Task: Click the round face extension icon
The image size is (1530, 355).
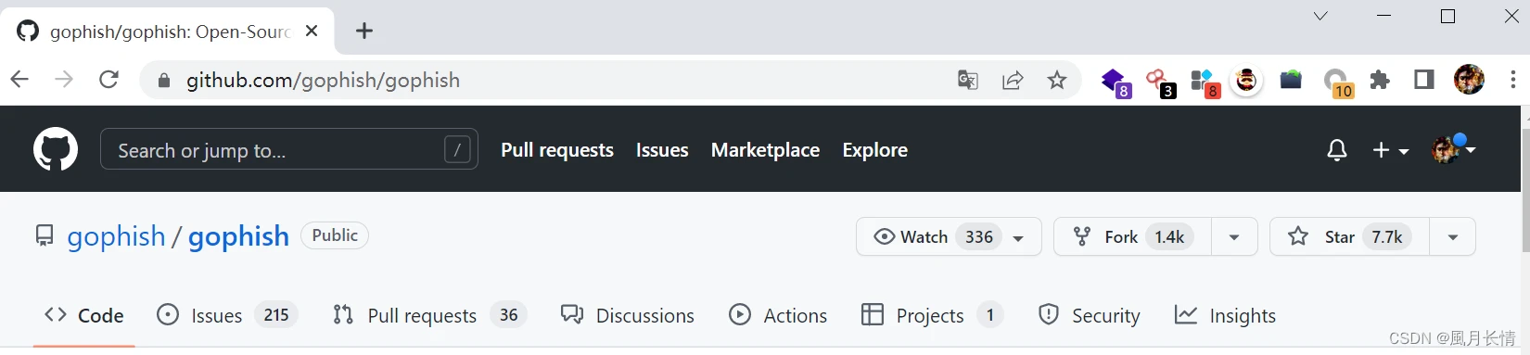Action: click(x=1246, y=82)
